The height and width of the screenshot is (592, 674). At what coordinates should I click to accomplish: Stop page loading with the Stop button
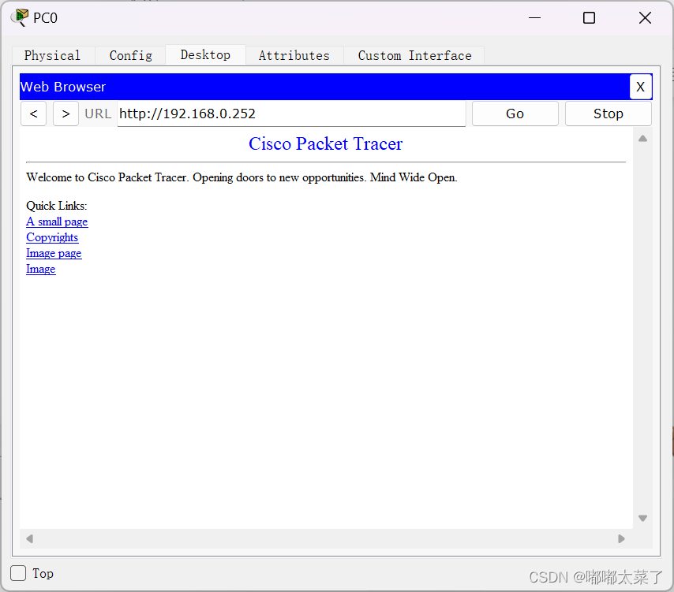click(608, 114)
